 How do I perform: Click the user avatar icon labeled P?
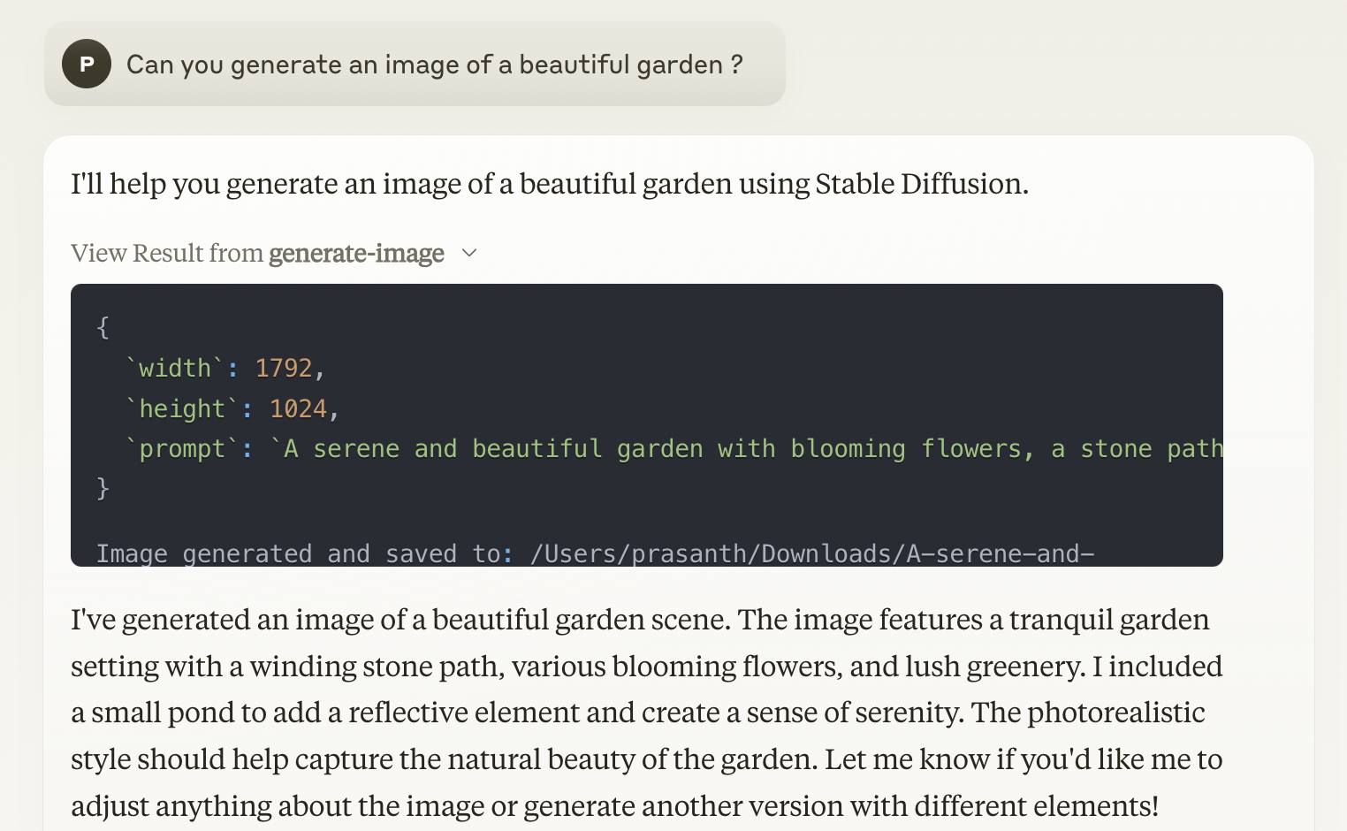[87, 64]
